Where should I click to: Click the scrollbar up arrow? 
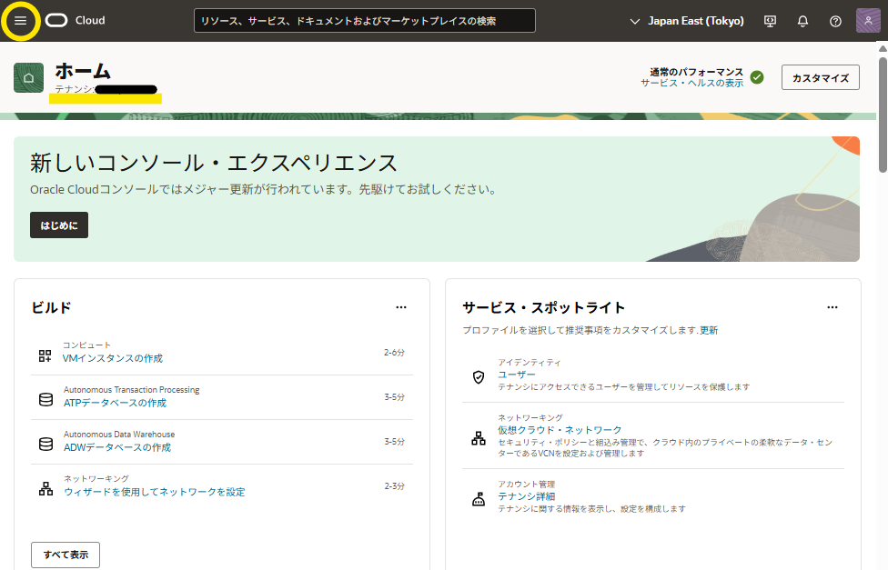coord(883,48)
